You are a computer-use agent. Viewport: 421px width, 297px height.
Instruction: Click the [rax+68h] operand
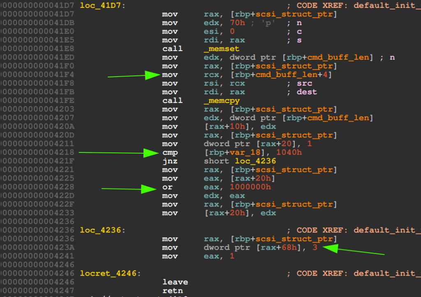(278, 248)
